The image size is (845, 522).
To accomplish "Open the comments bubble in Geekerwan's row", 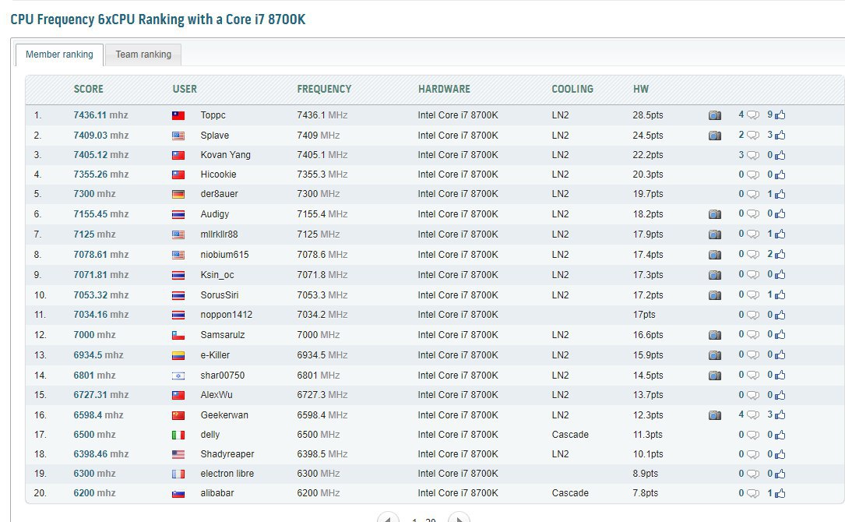I will [753, 415].
